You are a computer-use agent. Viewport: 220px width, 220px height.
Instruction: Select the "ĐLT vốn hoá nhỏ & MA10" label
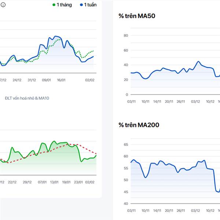click(28, 98)
